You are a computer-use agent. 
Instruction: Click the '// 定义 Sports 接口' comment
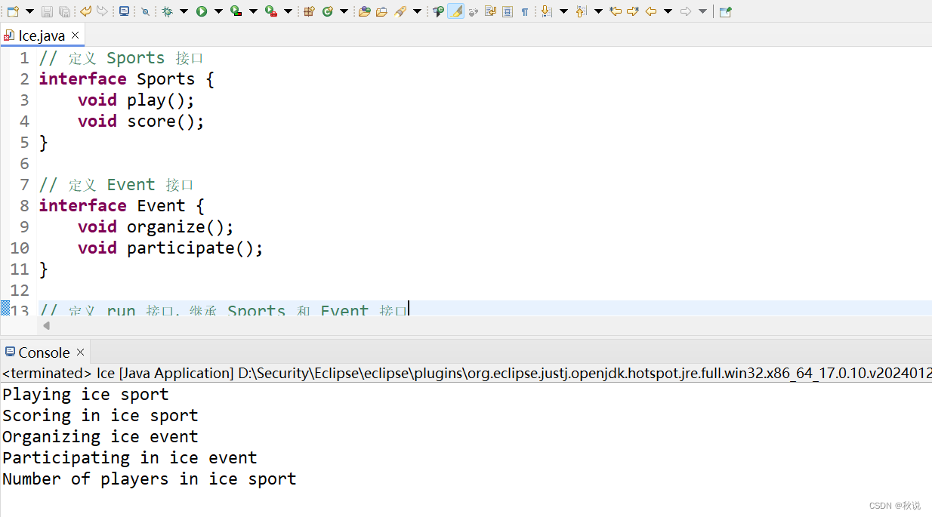point(122,58)
